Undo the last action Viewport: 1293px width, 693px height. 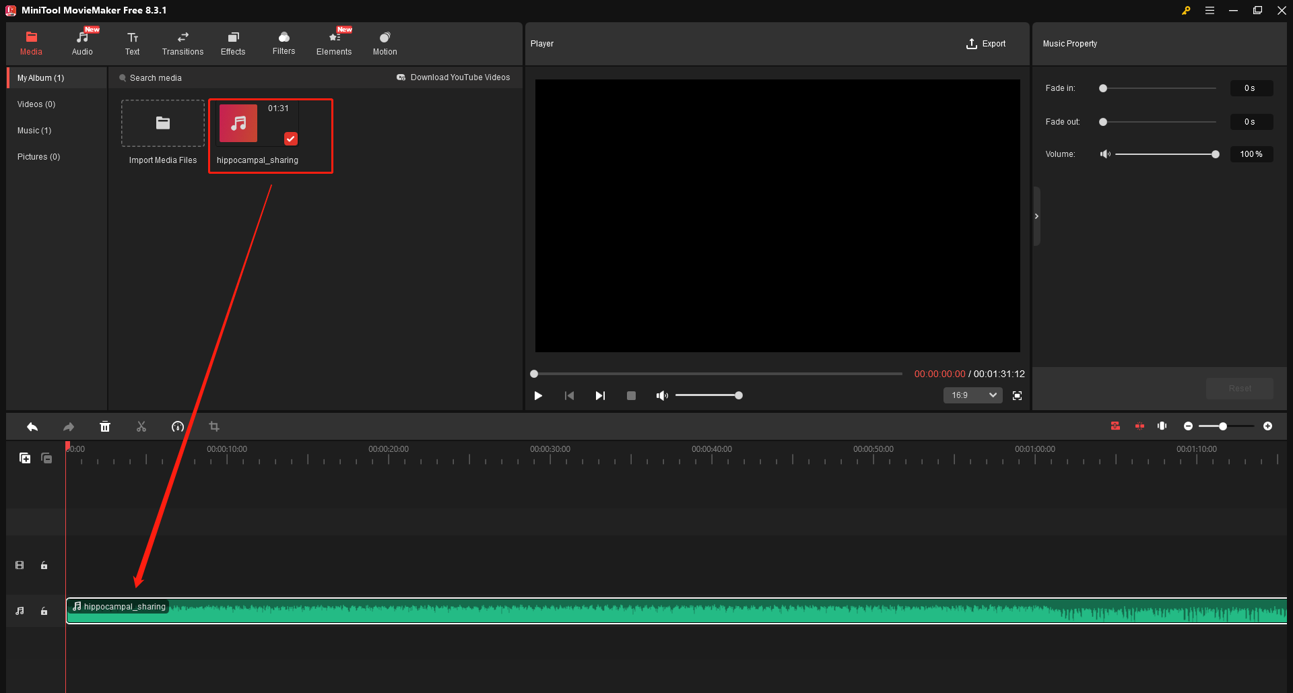[x=32, y=426]
